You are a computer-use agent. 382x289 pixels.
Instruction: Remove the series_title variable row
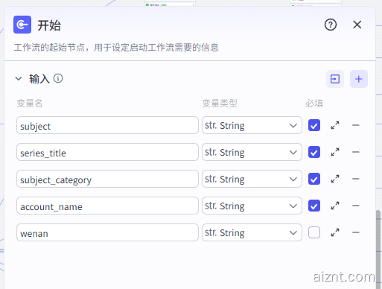click(x=356, y=152)
